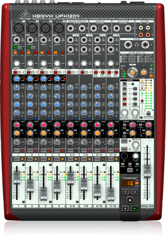Mute the ALT 3-4 bus
Screen dimensions: 166x237
[124, 141]
